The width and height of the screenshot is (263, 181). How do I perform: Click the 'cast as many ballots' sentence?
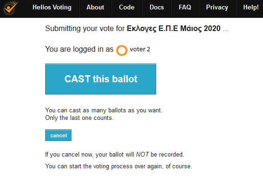tap(104, 110)
